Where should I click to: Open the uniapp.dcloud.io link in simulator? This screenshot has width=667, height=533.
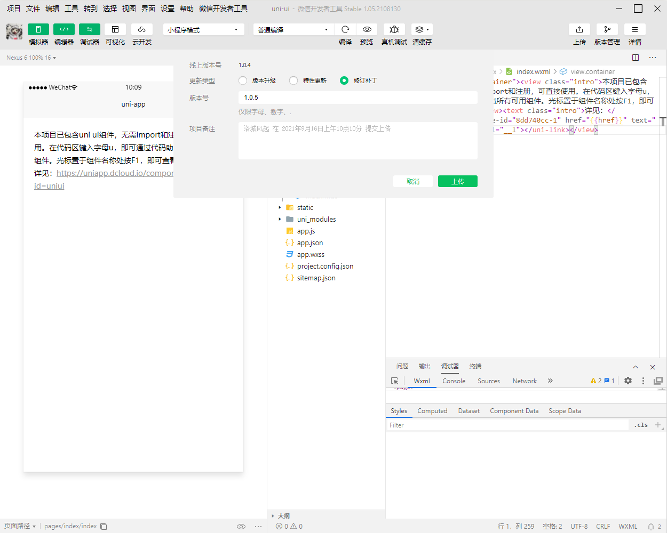click(115, 173)
